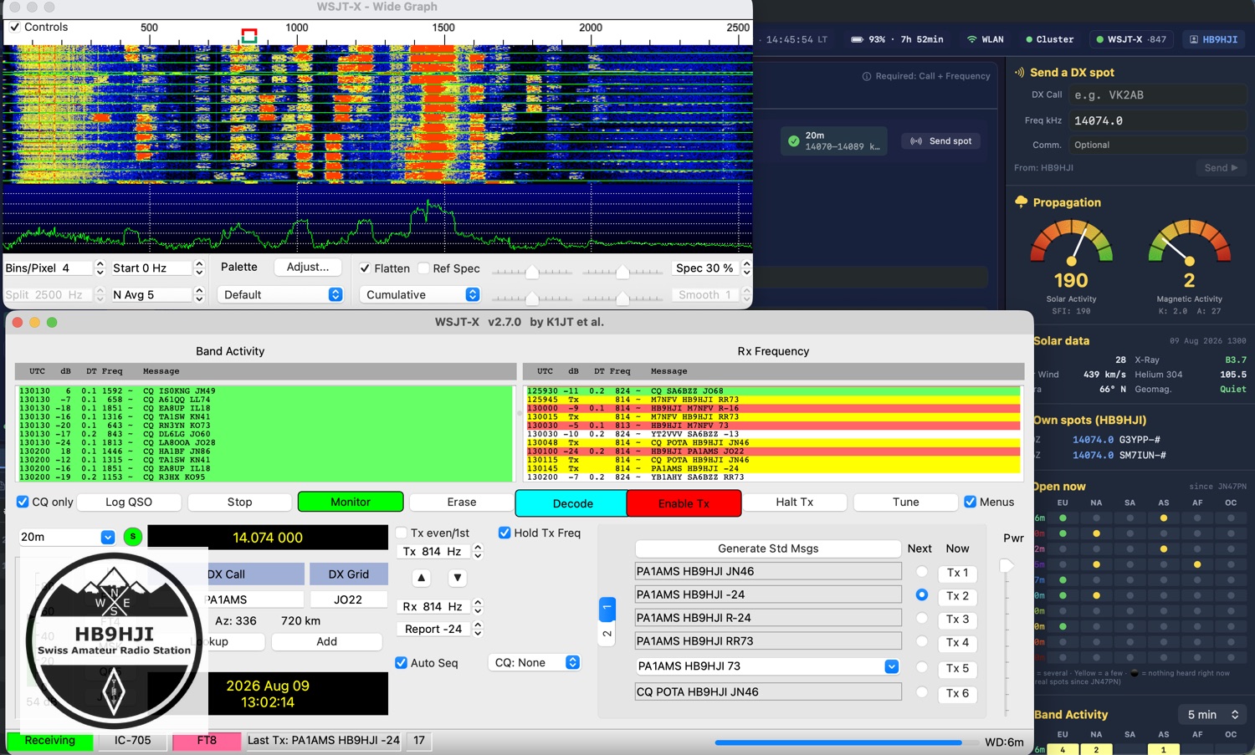
Task: Click the Pwr power slider handle
Action: [x=1007, y=566]
